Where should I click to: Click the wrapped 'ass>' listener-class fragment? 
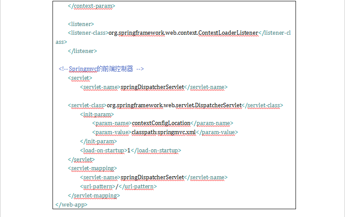[61, 42]
